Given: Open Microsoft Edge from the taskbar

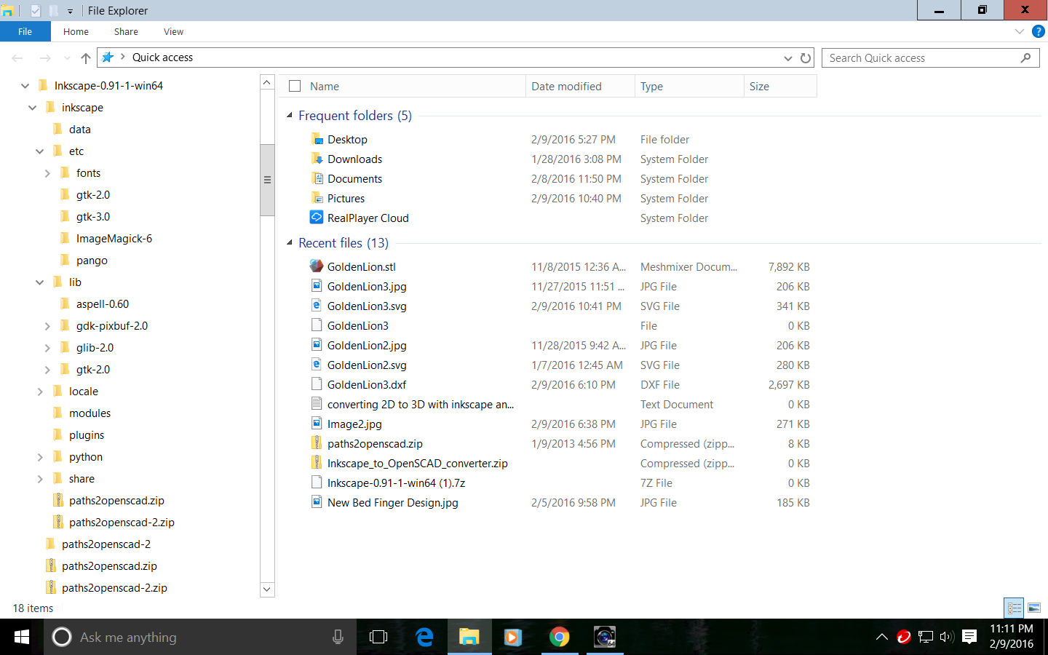Looking at the screenshot, I should tap(424, 637).
